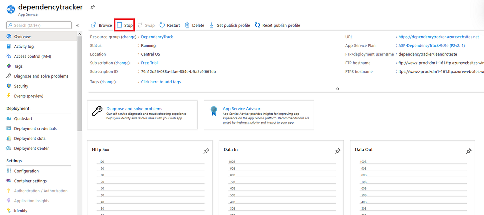
Task: Click the Configuration sliders icon
Action: (x=9, y=171)
